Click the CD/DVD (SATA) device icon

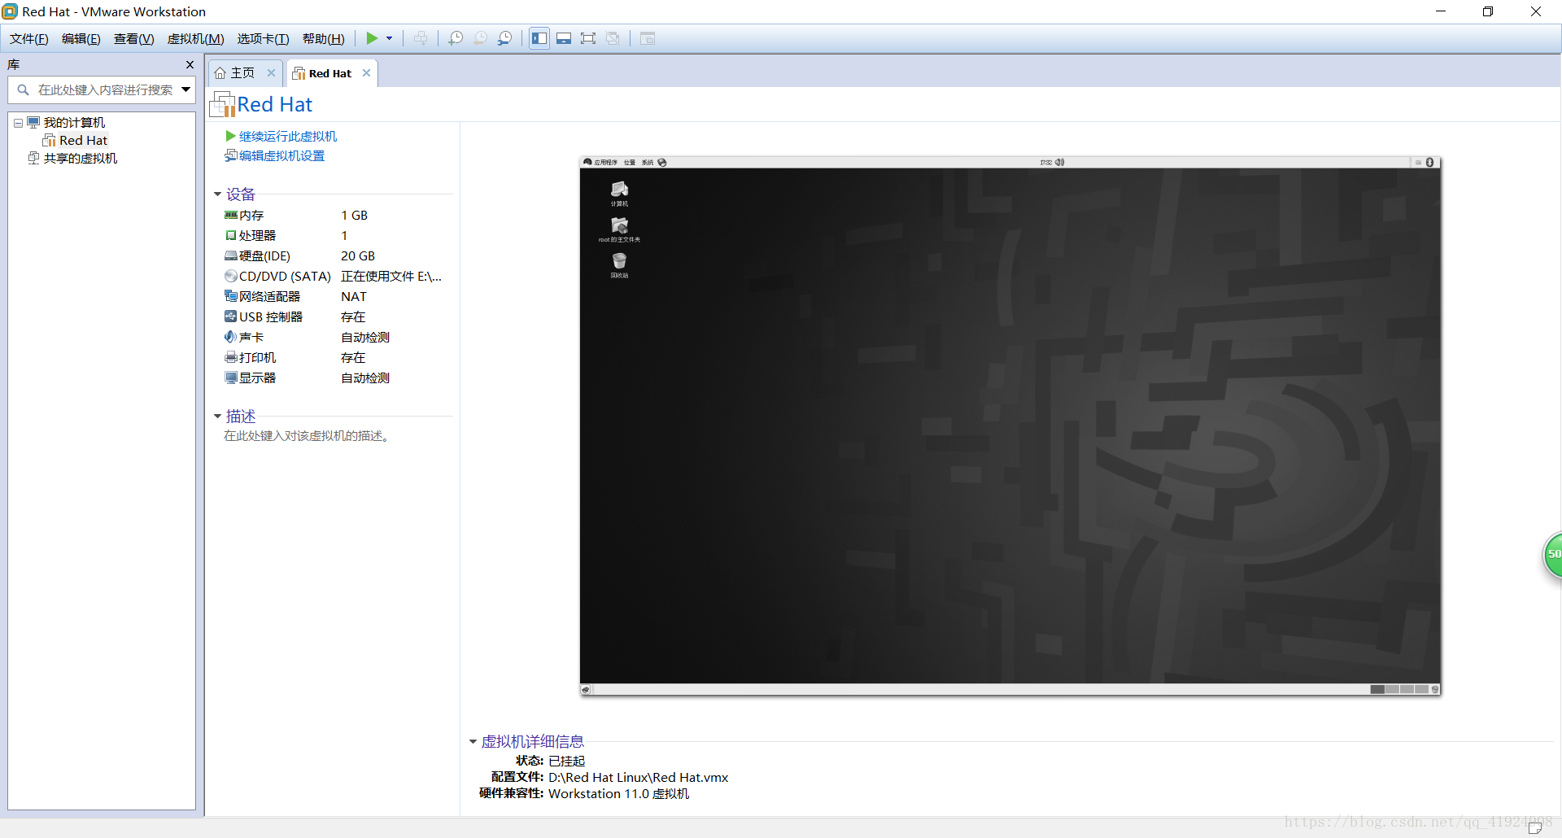pyautogui.click(x=231, y=277)
